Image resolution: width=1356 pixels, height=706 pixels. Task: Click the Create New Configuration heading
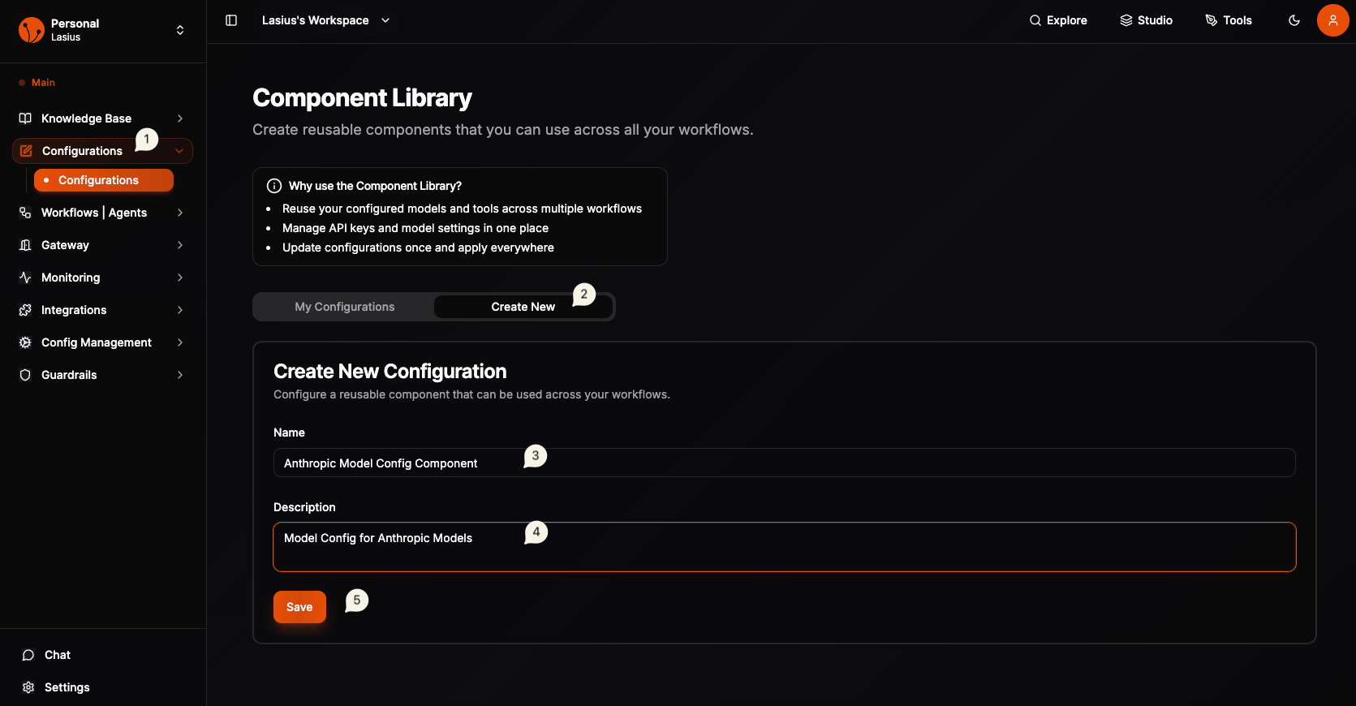click(390, 371)
